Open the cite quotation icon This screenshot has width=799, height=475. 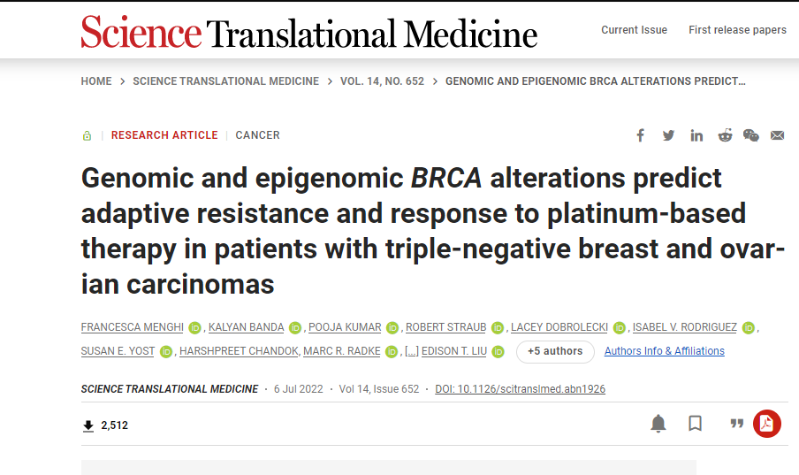point(736,424)
